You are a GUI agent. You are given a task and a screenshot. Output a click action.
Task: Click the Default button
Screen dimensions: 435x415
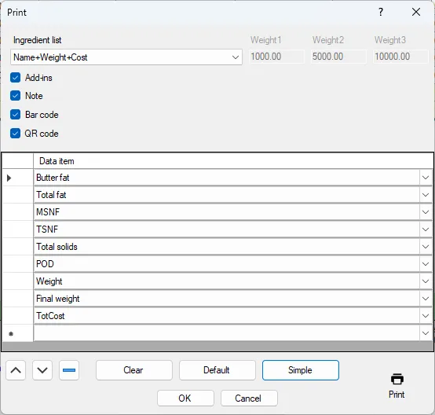[217, 370]
